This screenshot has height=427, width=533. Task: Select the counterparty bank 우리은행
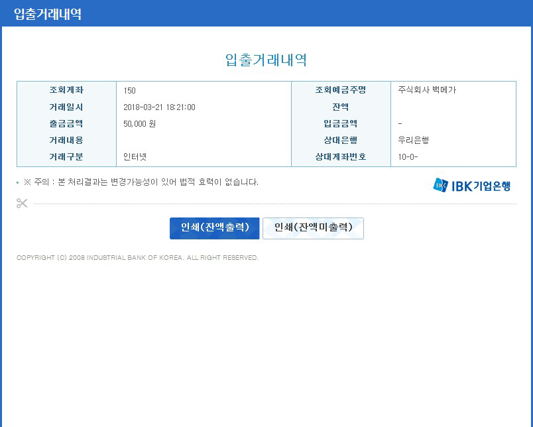click(414, 141)
